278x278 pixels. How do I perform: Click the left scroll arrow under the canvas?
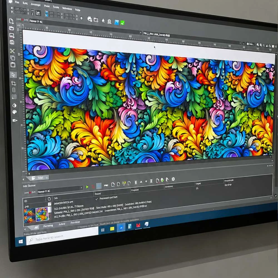point(29,174)
